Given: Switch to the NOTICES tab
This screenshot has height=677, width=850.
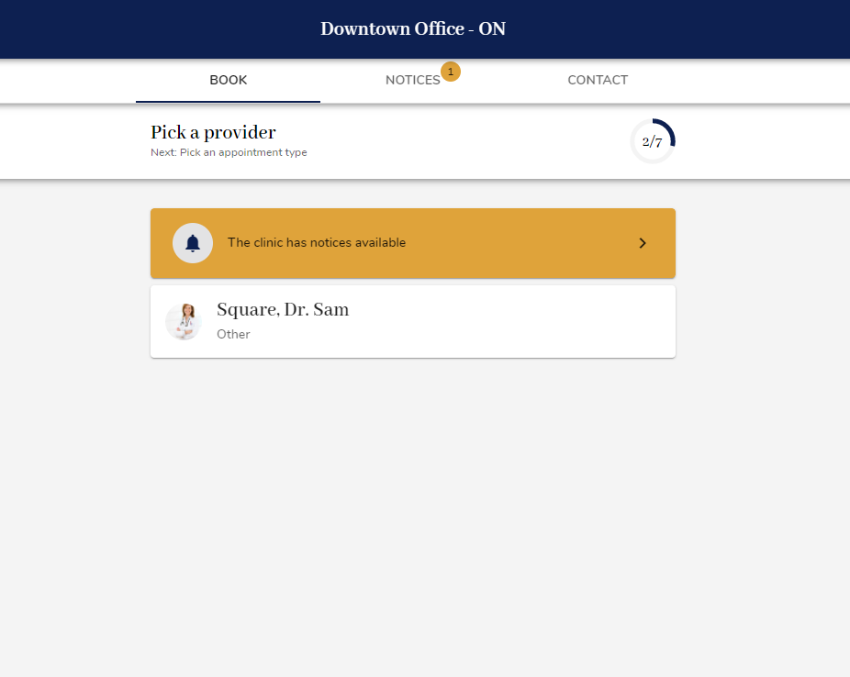Looking at the screenshot, I should tap(413, 80).
